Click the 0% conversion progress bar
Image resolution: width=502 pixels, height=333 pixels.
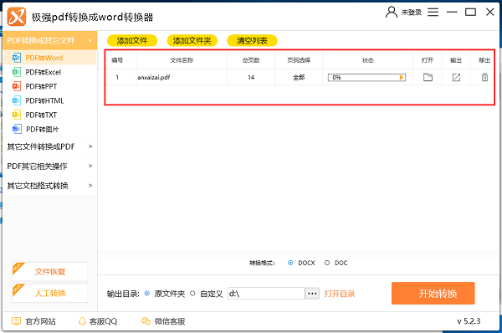tap(366, 78)
